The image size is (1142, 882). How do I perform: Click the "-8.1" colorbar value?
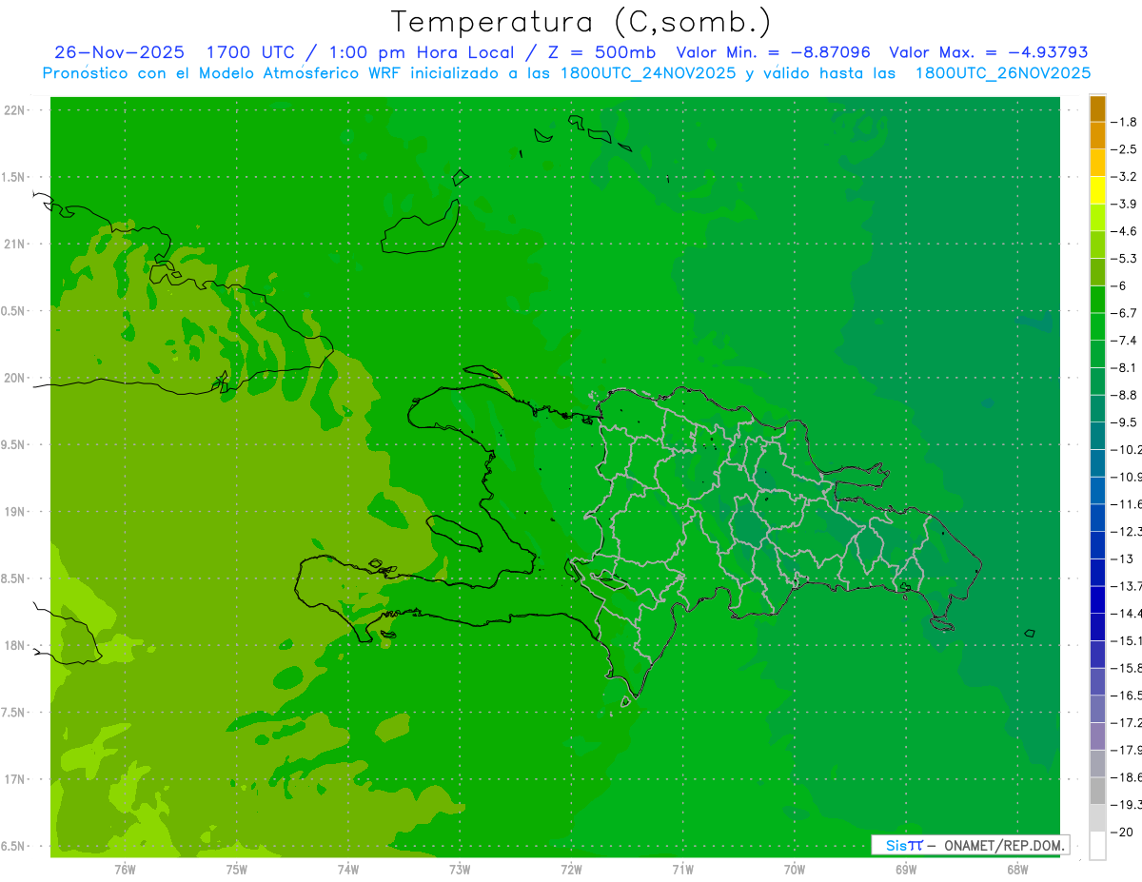pyautogui.click(x=1124, y=367)
